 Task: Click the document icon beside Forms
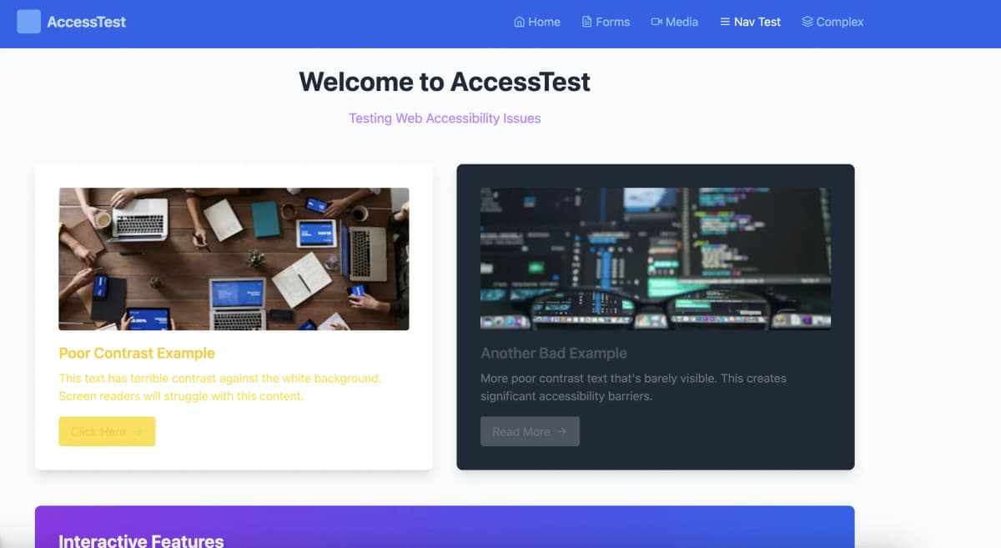pos(586,22)
